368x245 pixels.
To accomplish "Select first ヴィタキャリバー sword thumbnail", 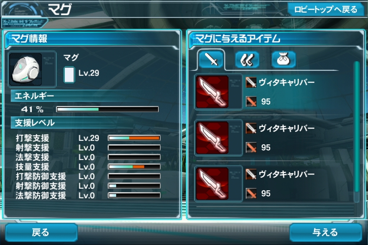I will [212, 91].
